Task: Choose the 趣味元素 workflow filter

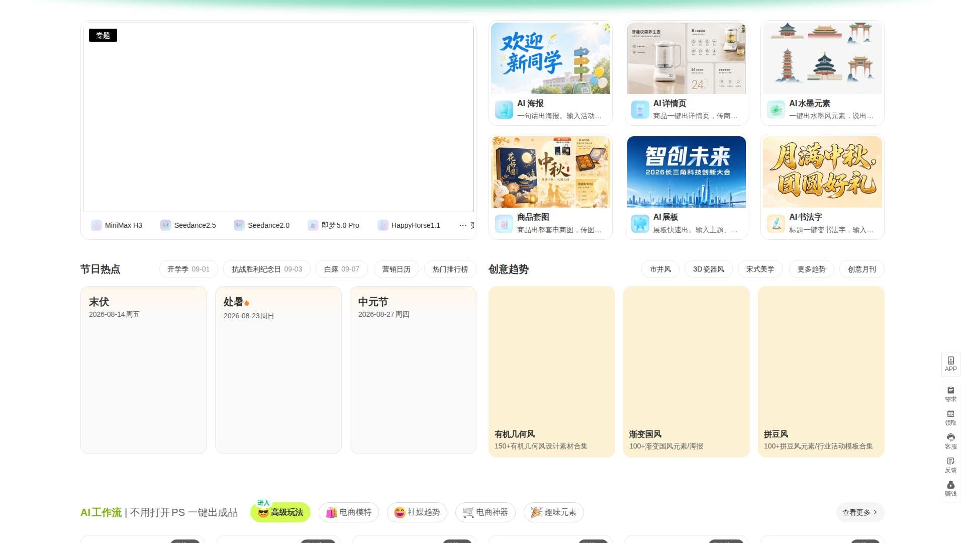Action: point(553,512)
